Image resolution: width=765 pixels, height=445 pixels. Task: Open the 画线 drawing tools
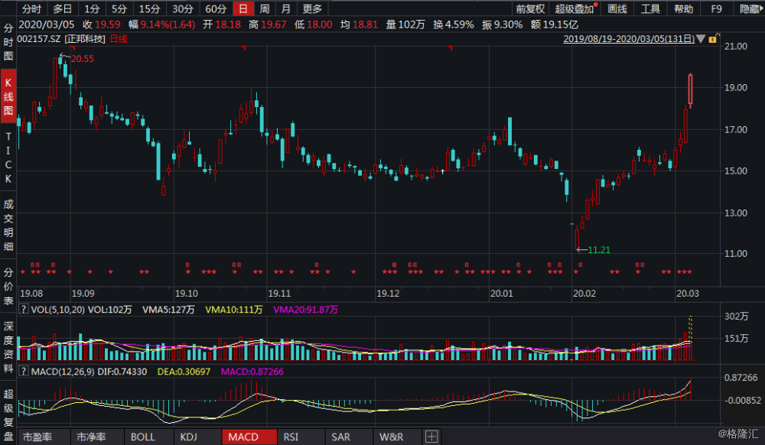click(617, 9)
